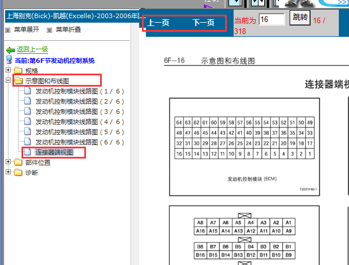
Task: Click the 6F-16 示意图和布线图 page header
Action: point(209,61)
